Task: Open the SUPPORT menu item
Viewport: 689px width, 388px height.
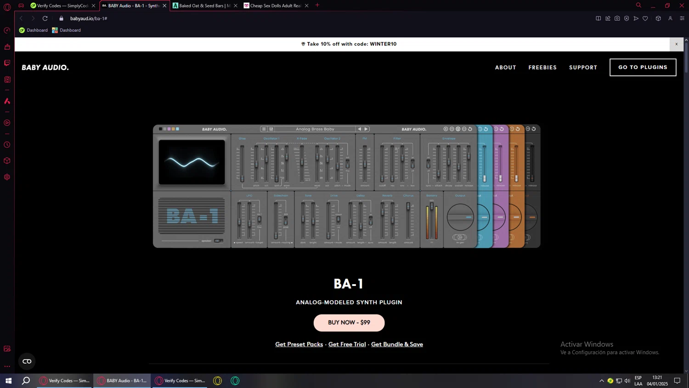Action: click(x=583, y=68)
